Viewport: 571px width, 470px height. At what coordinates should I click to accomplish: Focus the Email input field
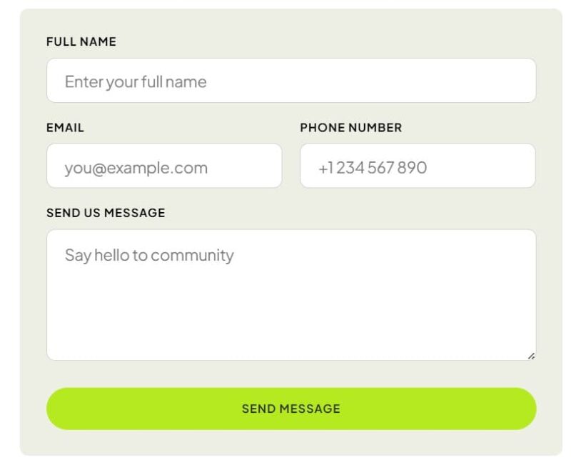pos(164,166)
